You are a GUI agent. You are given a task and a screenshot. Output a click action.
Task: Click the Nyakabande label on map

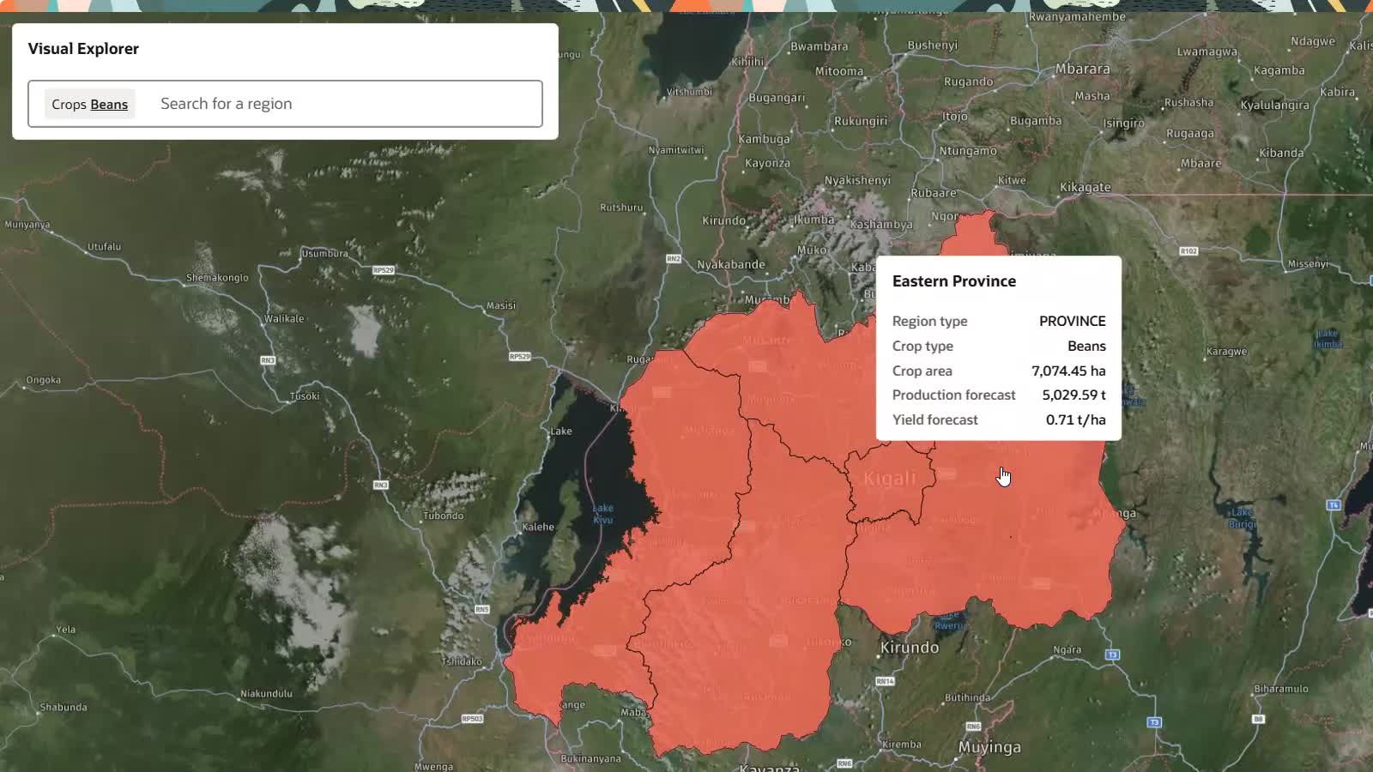(x=731, y=264)
